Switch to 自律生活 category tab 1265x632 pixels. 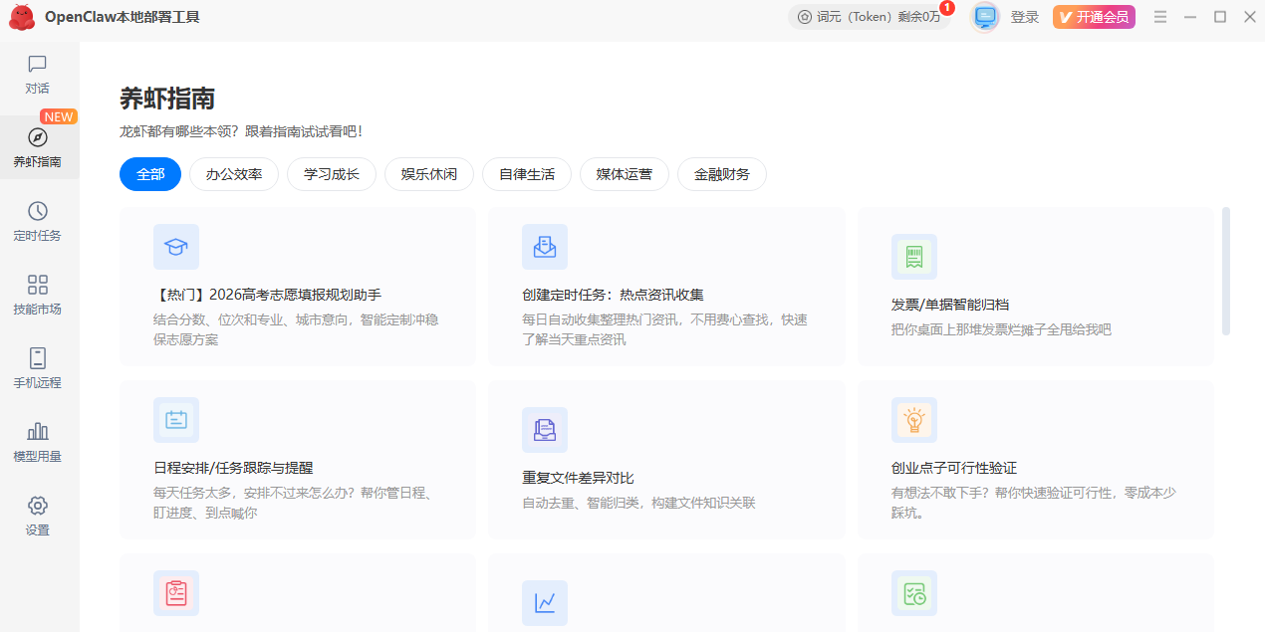(x=527, y=174)
